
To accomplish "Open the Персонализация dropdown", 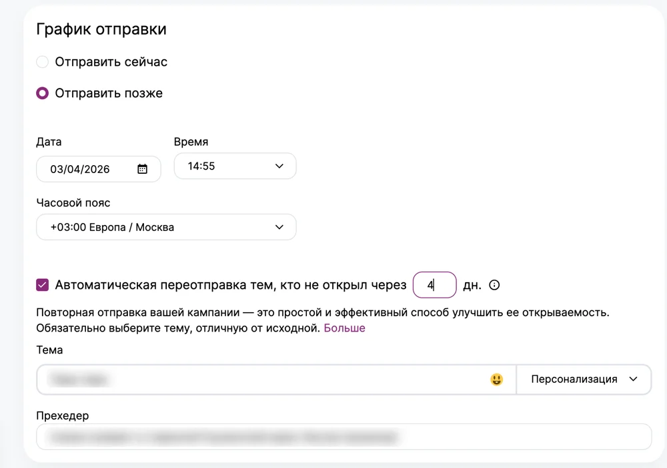I will [x=584, y=379].
